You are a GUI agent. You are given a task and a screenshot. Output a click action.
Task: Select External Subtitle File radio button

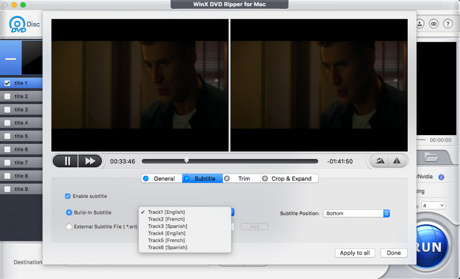pos(69,226)
